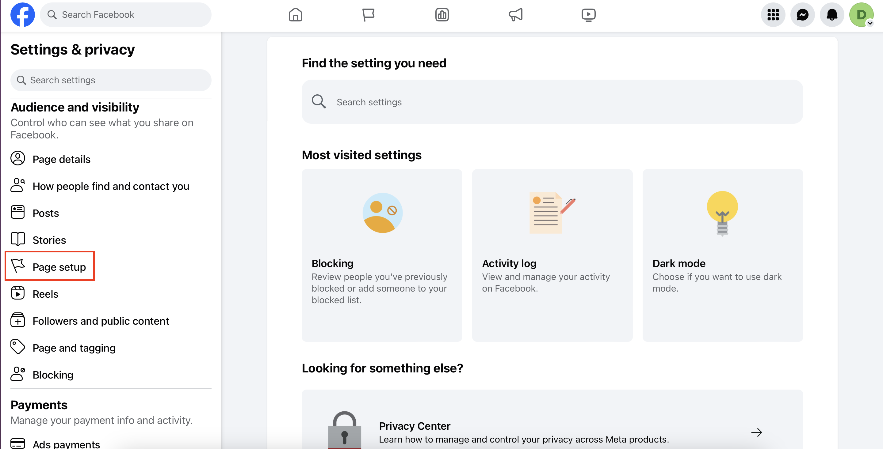Click the Payments section heading
This screenshot has height=449, width=883.
pyautogui.click(x=39, y=405)
